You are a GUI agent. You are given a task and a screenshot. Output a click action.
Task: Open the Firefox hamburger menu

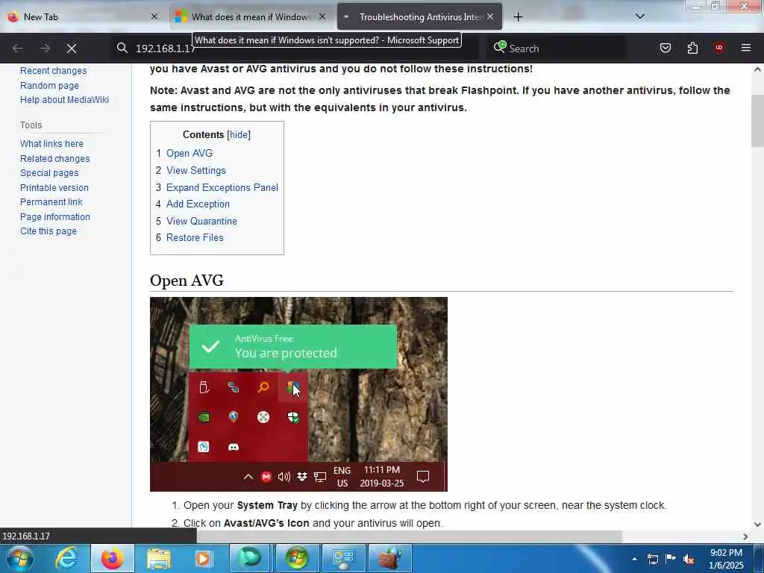746,48
